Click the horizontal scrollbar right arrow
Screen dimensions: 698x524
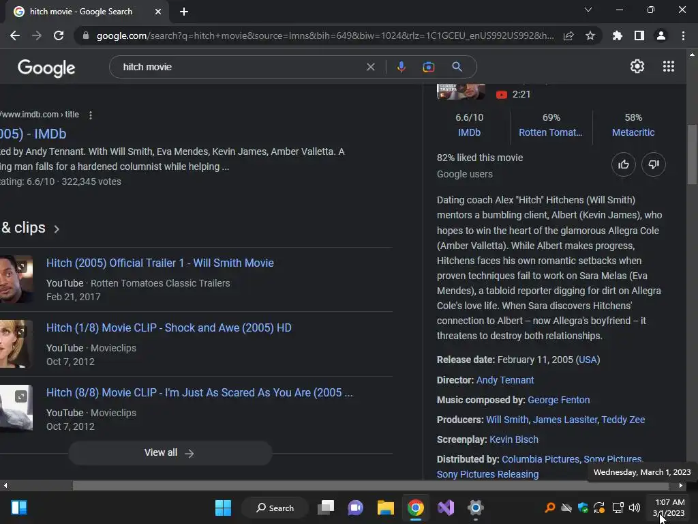pos(681,485)
